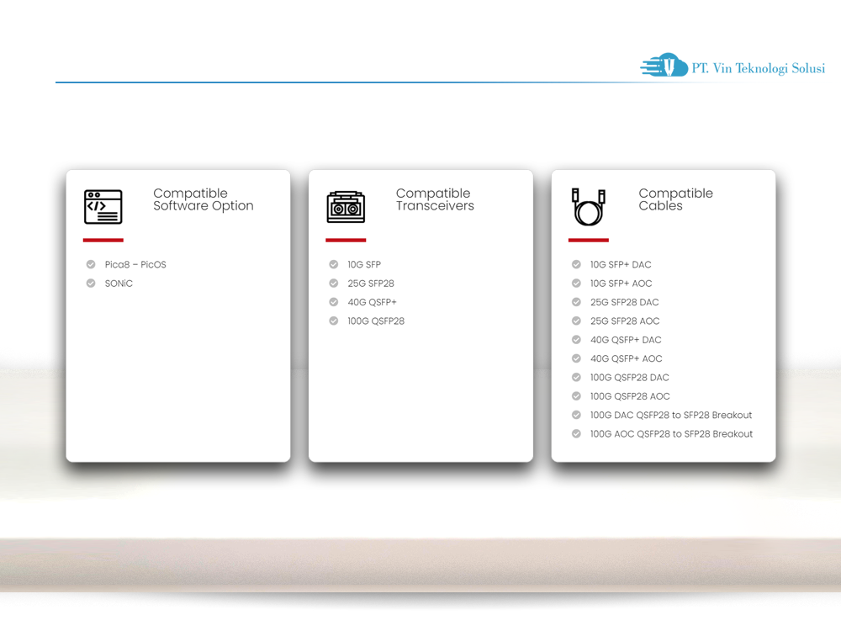
Task: Click the check icon beside 100G QSFP28 DAC
Action: tap(576, 377)
